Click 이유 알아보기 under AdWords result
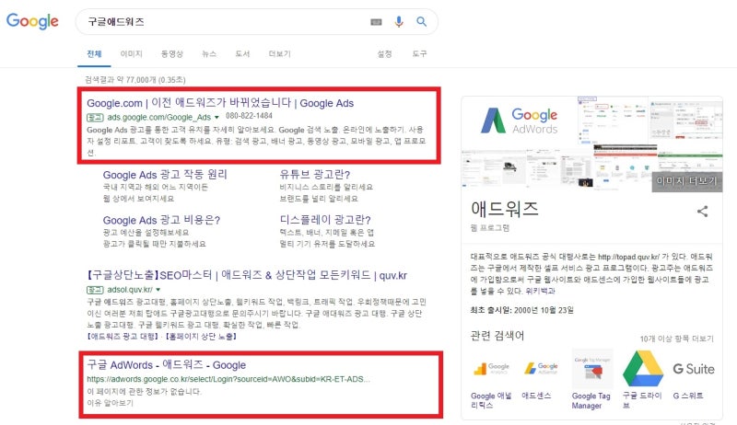Viewport: 737px width, 425px height. tap(110, 403)
